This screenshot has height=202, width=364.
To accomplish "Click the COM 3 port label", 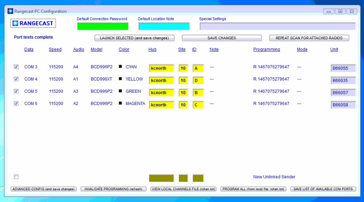I will pos(31,67).
